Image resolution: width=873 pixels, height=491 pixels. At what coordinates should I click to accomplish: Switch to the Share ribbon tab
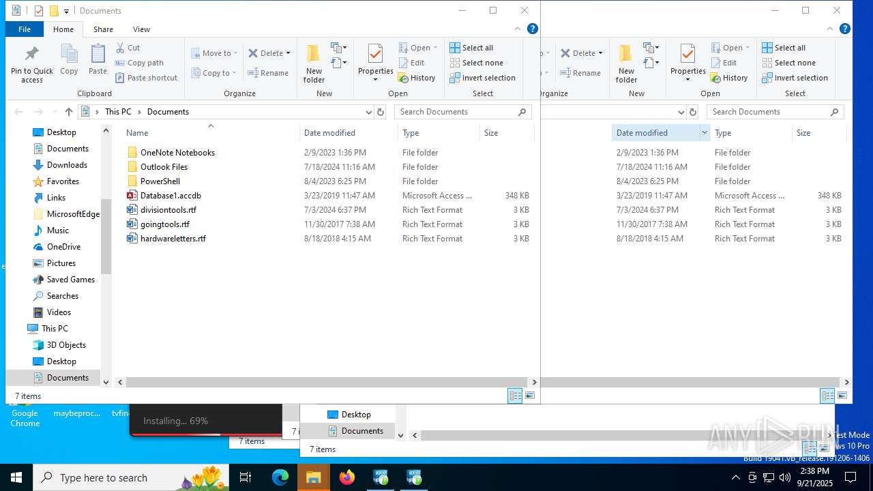click(x=104, y=29)
